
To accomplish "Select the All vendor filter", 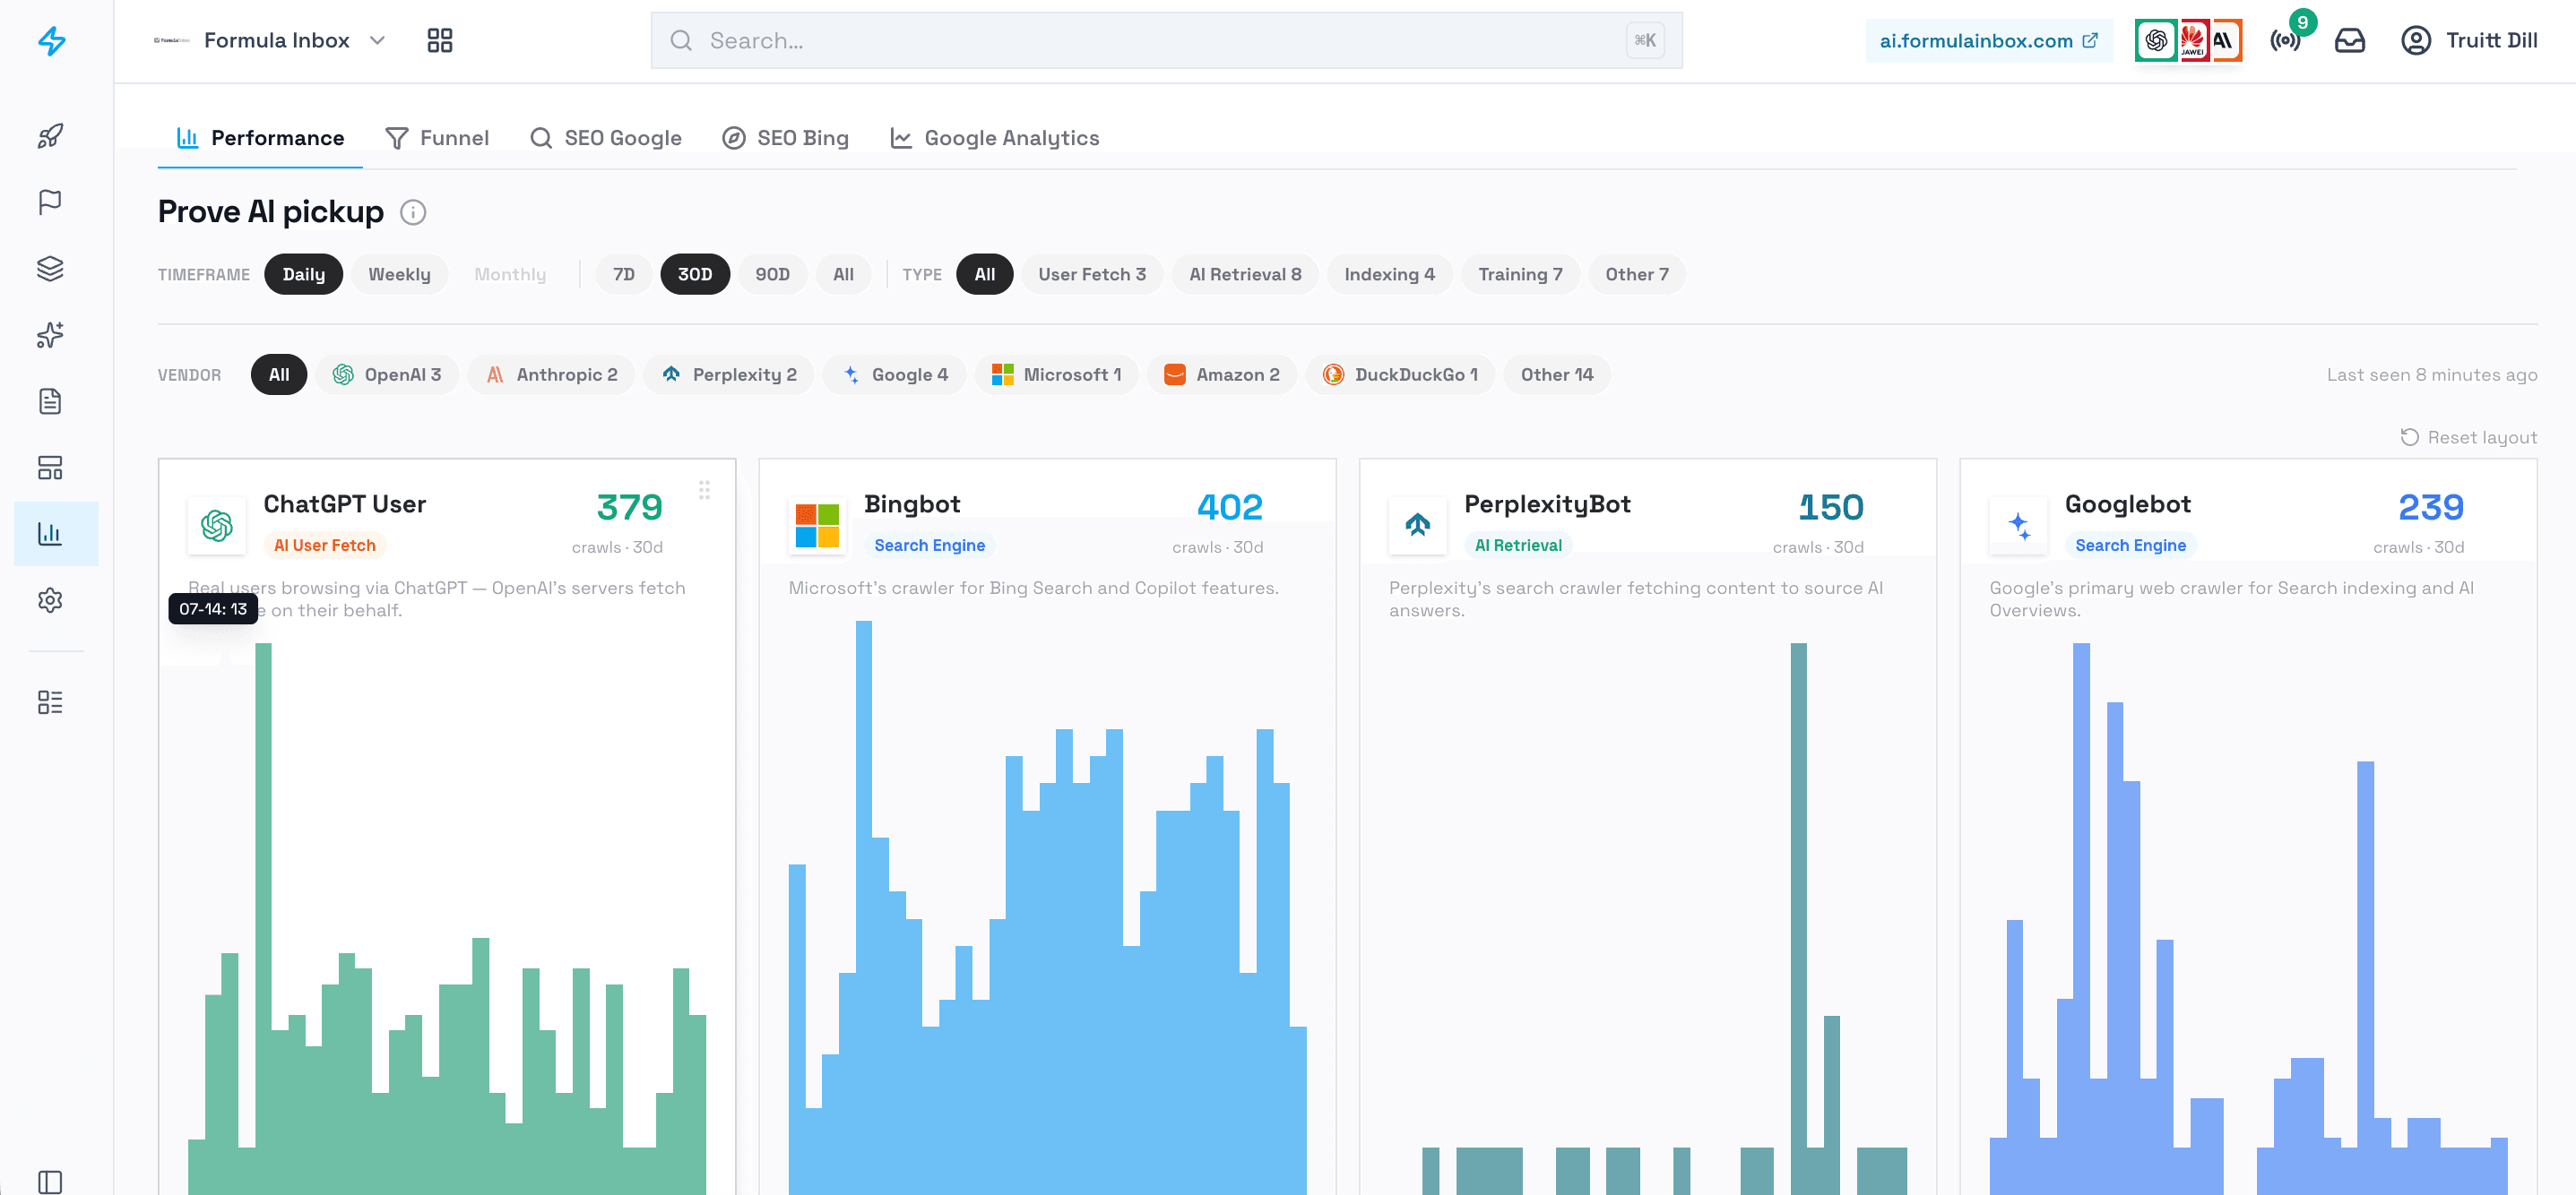I will [x=279, y=374].
